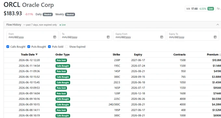Toggle the Puts Sold checkbox
Image resolution: width=221 pixels, height=118 pixels.
pyautogui.click(x=49, y=47)
